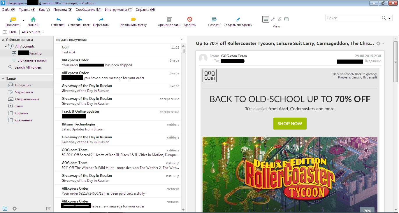This screenshot has width=399, height=213.
Task: Toggle the Hide sidebar button
Action: tap(10, 32)
